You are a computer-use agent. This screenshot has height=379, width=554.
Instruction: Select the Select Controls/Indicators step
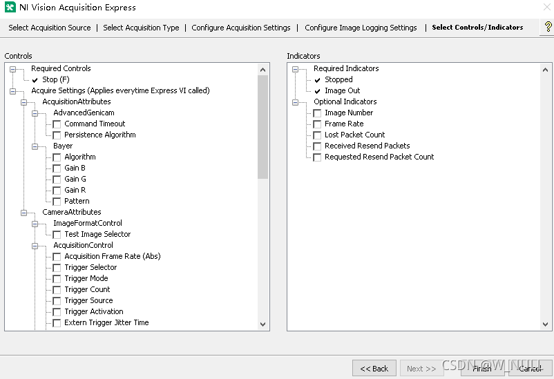coord(477,27)
